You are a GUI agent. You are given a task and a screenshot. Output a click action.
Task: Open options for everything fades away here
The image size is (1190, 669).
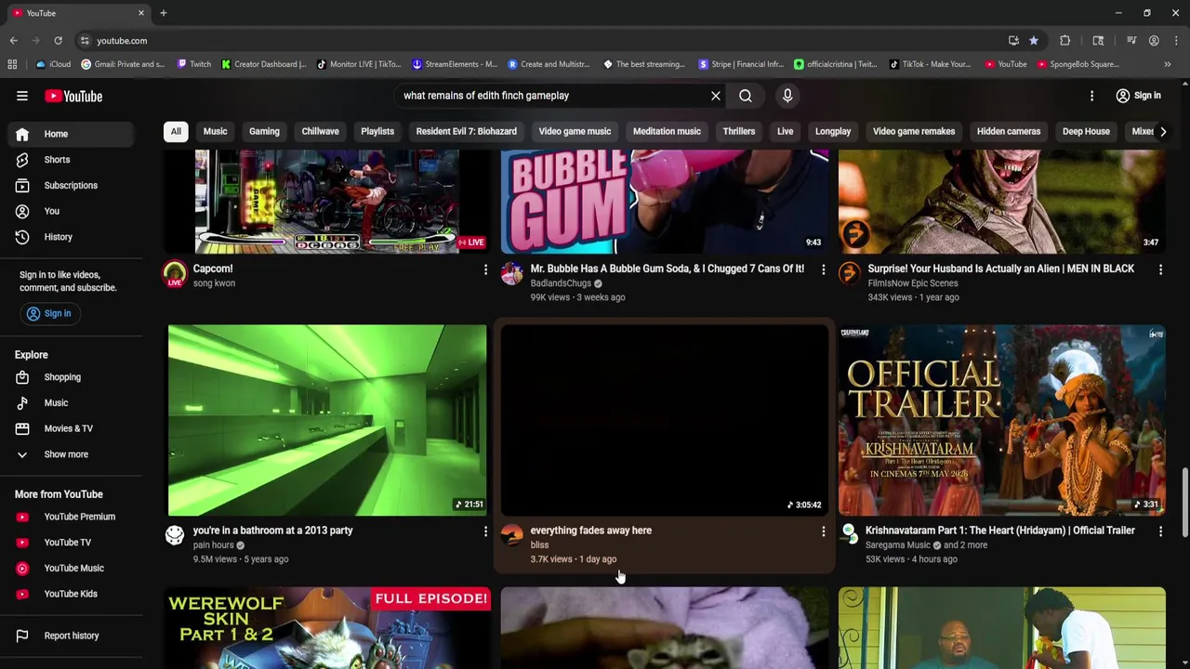pyautogui.click(x=823, y=531)
